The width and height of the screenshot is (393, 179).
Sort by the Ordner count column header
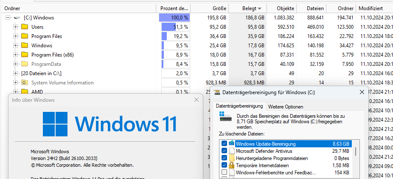pos(341,8)
